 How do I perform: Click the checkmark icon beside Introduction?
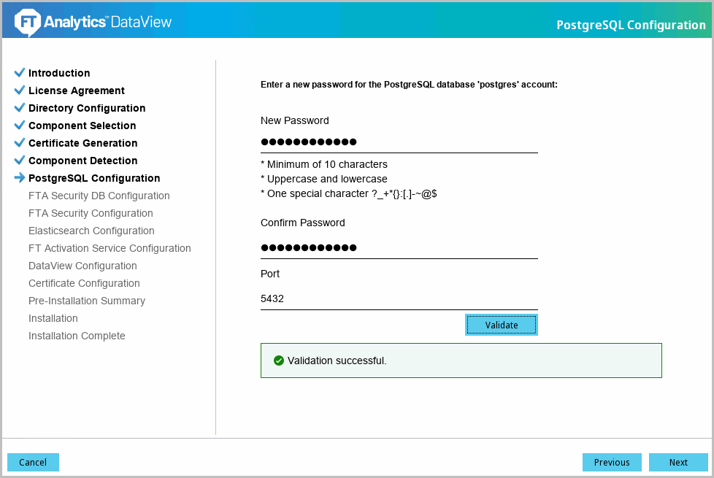20,73
